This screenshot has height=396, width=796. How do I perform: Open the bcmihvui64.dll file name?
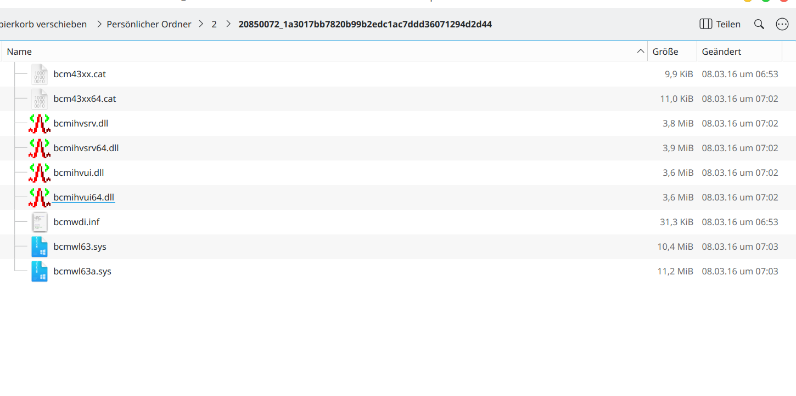click(83, 197)
